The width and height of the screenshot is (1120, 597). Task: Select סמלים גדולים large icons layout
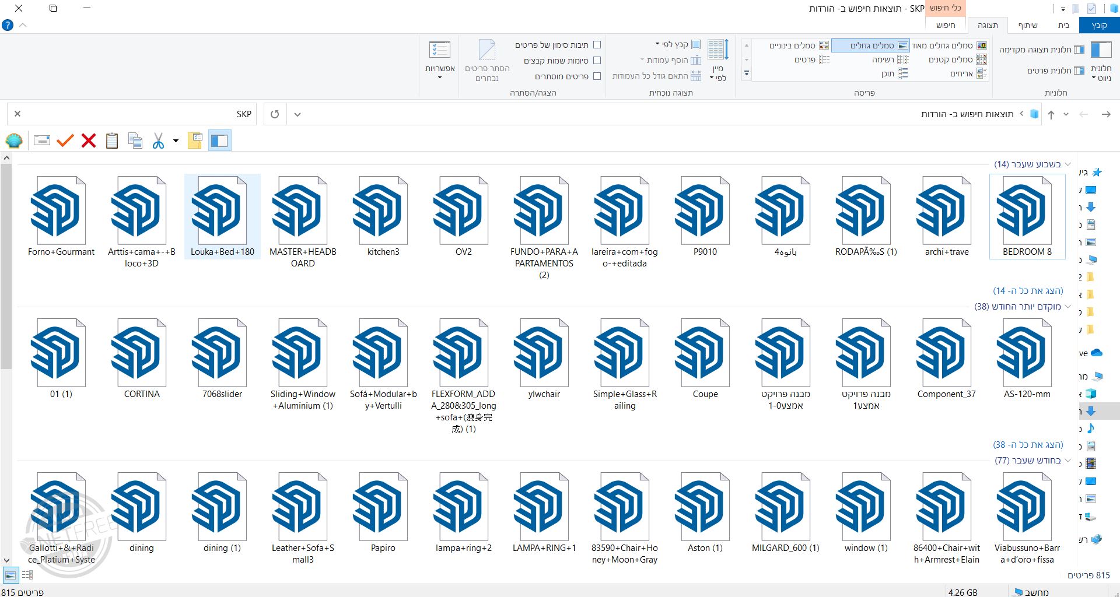[x=870, y=45]
